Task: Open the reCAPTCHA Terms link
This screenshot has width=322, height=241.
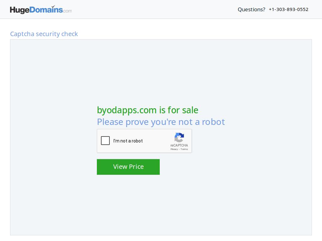Action: 184,149
